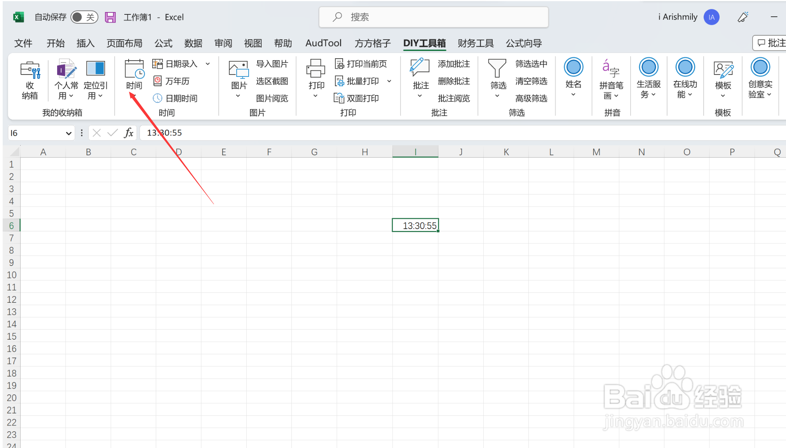This screenshot has width=786, height=448.
Task: Switch to the 方方格子 ribbon tab
Action: coord(372,43)
